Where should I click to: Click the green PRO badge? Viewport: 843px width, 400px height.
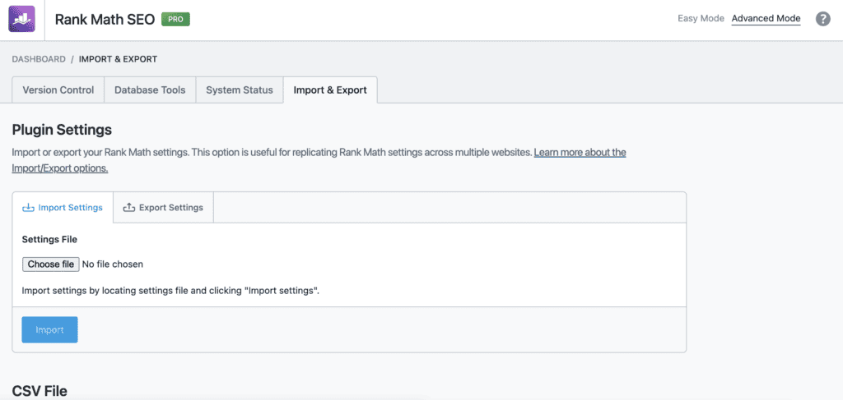click(x=176, y=20)
